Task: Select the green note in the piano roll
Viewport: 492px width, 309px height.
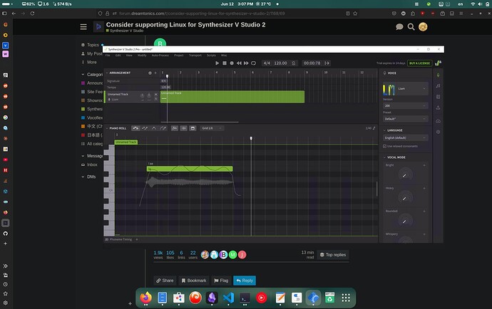Action: click(190, 169)
